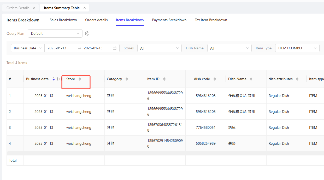
Task: Click Regular Dish in the 烤鱼 row
Action: pyautogui.click(x=279, y=127)
